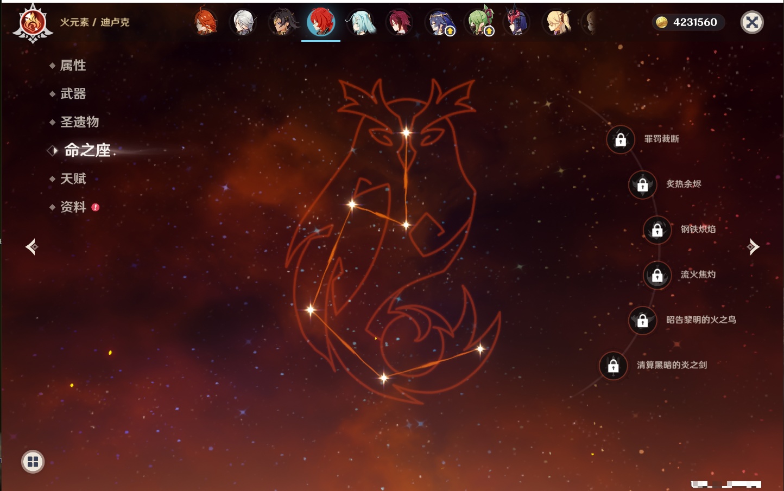The height and width of the screenshot is (491, 784).
Task: Open the grid menu button bottom-left
Action: 33,462
